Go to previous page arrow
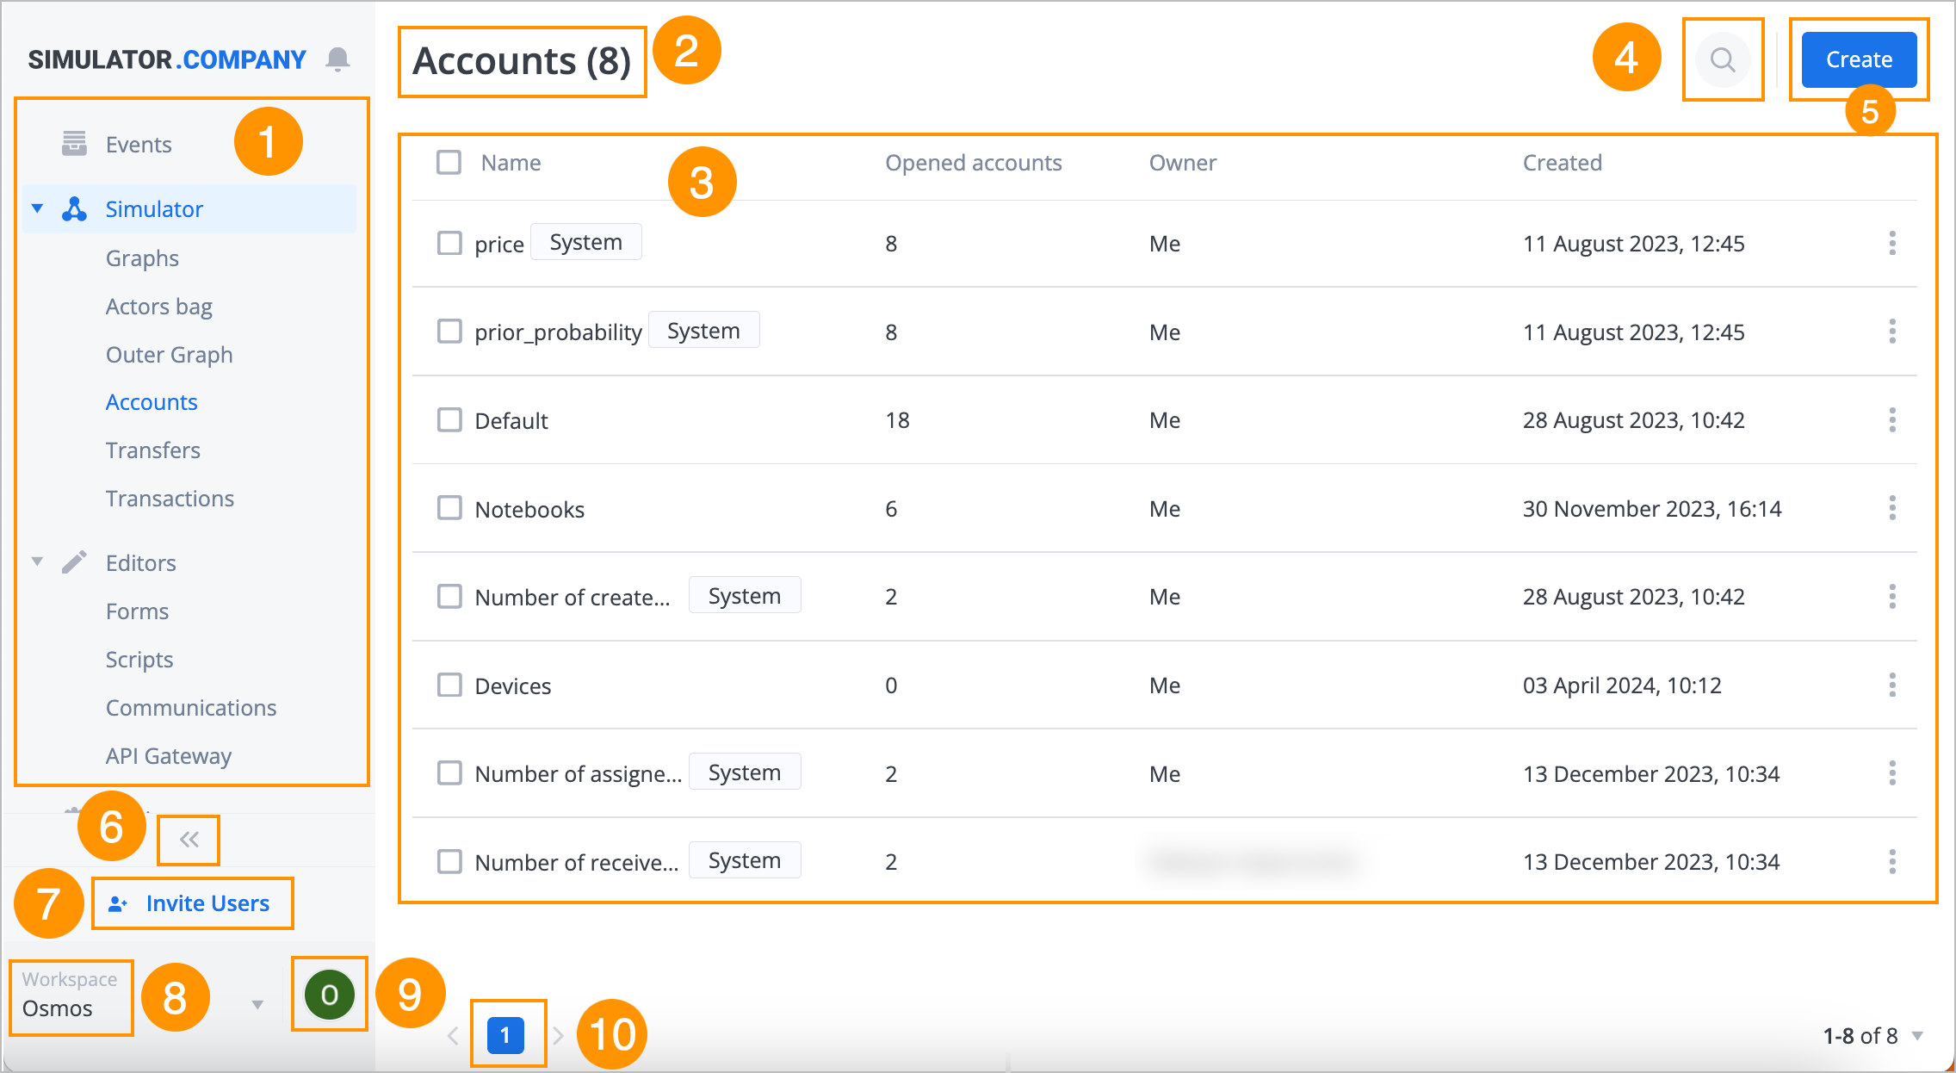Image resolution: width=1956 pixels, height=1073 pixels. tap(453, 1036)
